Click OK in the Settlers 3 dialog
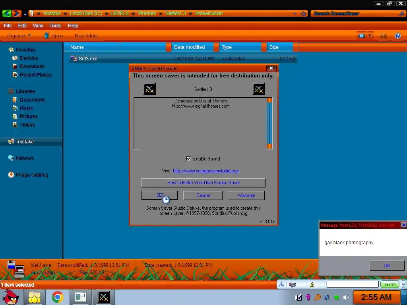The width and height of the screenshot is (407, 305). pyautogui.click(x=160, y=195)
